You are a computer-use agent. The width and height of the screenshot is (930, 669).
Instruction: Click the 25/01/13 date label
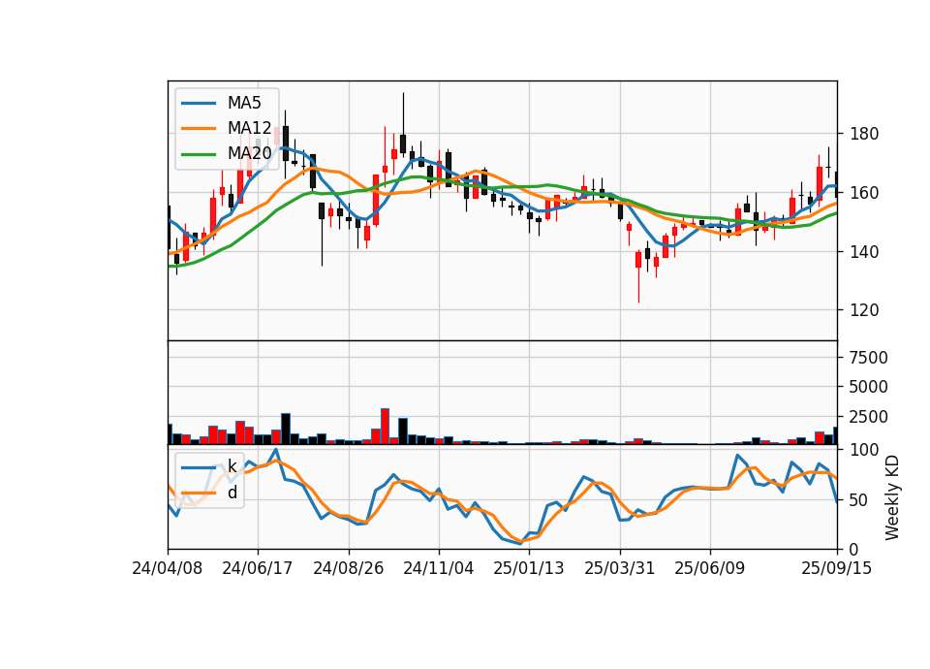click(x=529, y=568)
